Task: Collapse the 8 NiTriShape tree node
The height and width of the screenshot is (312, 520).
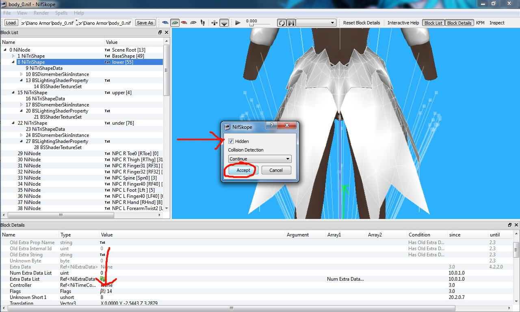Action: [13, 62]
